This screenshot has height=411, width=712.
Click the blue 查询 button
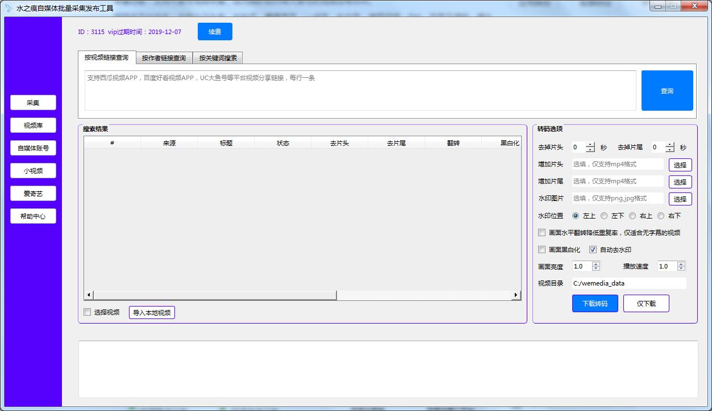point(667,91)
